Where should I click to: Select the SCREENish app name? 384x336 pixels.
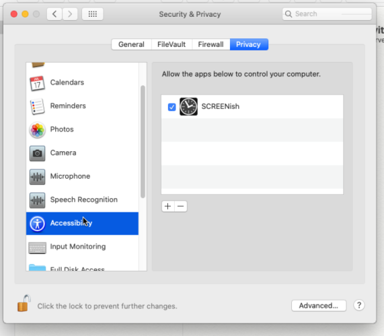coord(220,106)
